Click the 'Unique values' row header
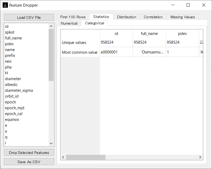Viewport: 212px width, 169px height. (x=80, y=42)
